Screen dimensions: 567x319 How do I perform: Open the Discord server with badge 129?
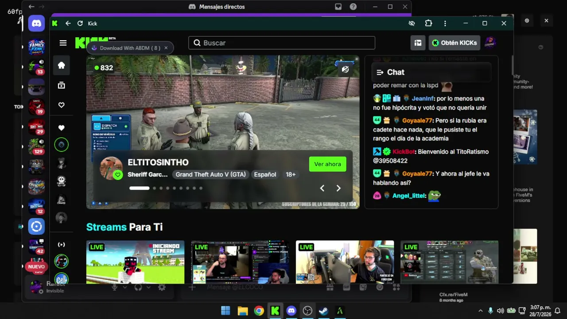point(36,146)
